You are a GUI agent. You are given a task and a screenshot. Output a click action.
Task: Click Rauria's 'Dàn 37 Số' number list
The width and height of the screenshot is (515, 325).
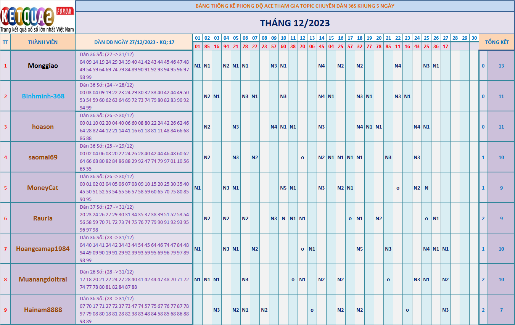point(134,218)
